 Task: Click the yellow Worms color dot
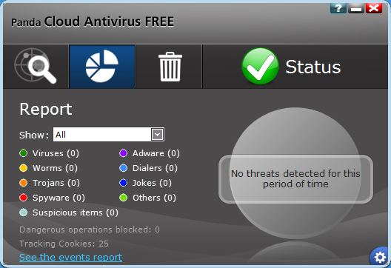(24, 168)
